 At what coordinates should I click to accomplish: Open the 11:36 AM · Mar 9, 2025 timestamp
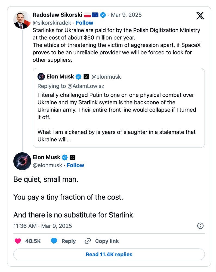click(x=43, y=226)
